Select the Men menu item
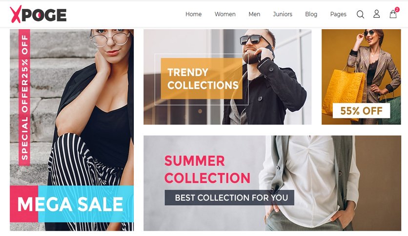The image size is (408, 236). (x=254, y=14)
